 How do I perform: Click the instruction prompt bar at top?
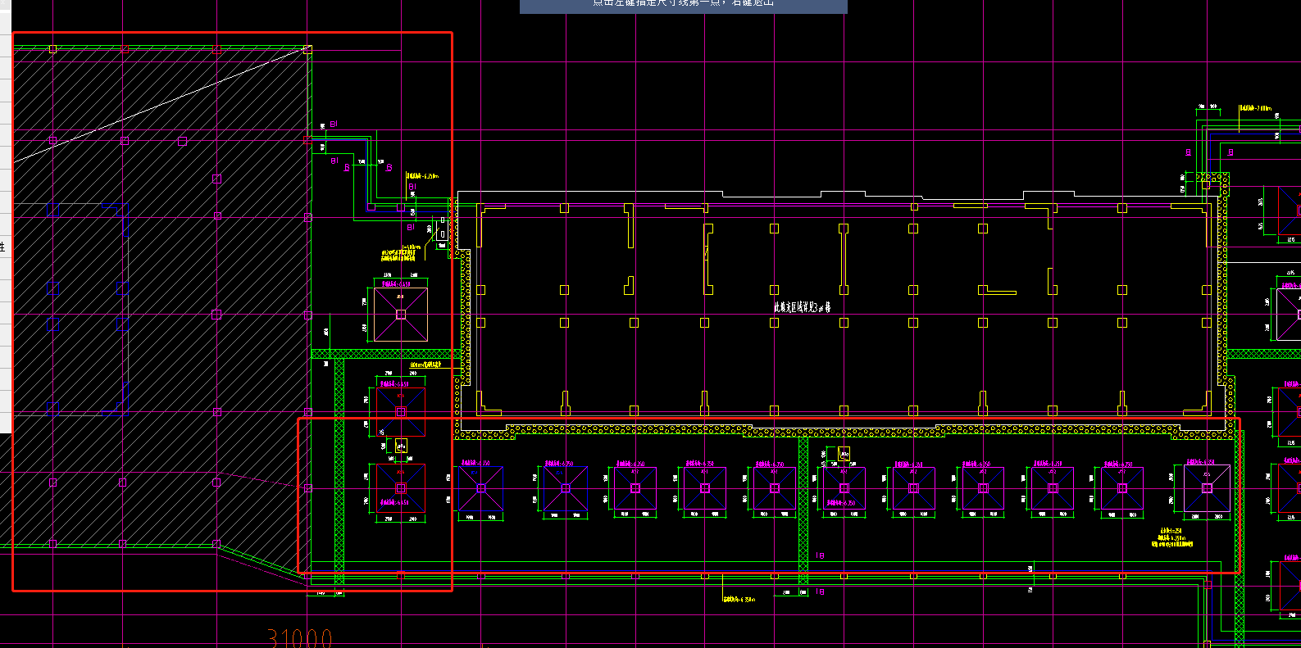tap(684, 7)
